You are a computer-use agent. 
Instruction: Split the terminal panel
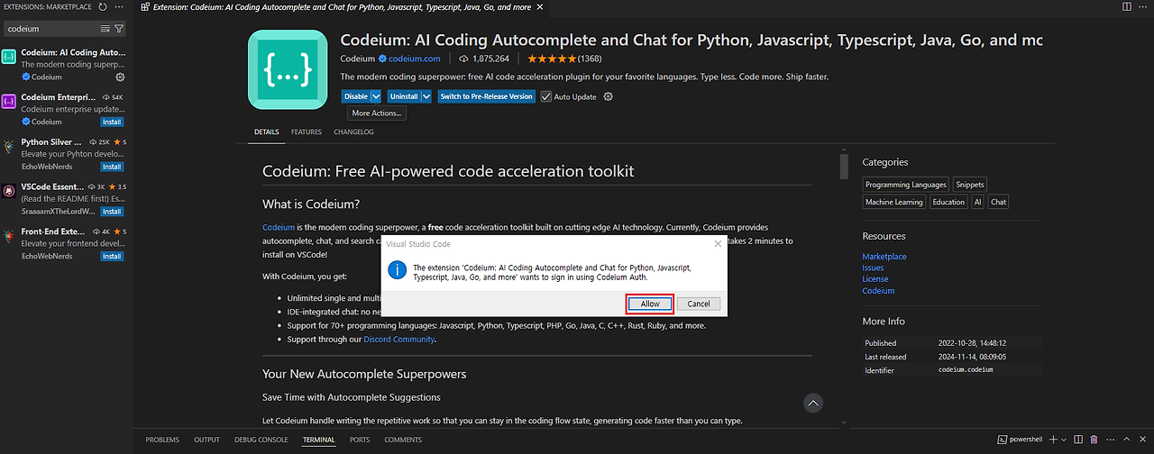(x=1080, y=440)
